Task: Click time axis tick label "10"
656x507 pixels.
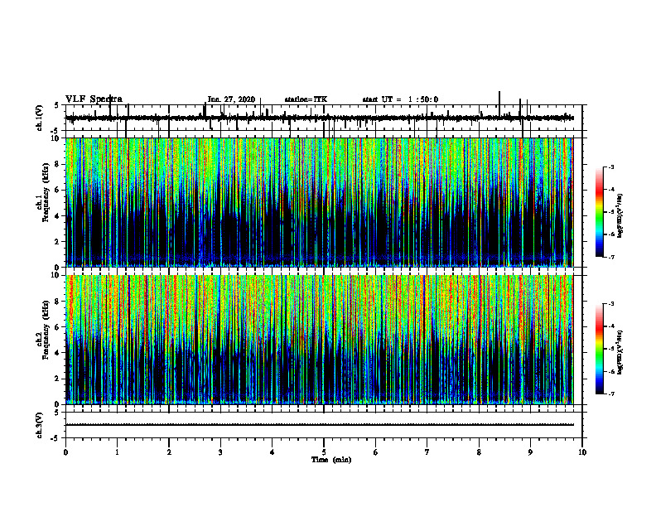Action: [x=582, y=452]
